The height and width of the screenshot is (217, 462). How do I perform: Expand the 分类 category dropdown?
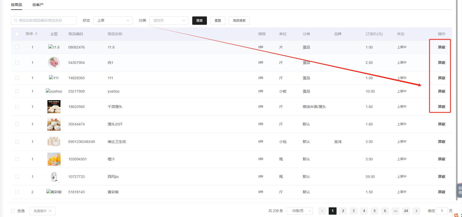pyautogui.click(x=169, y=20)
